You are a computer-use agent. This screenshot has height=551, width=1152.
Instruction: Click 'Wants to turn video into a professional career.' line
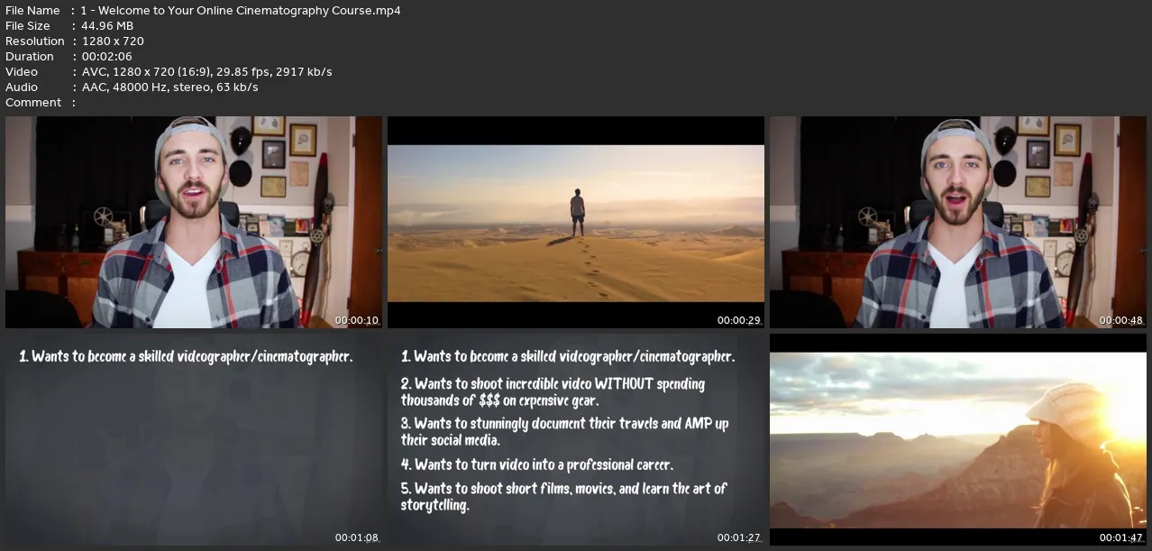pos(537,465)
